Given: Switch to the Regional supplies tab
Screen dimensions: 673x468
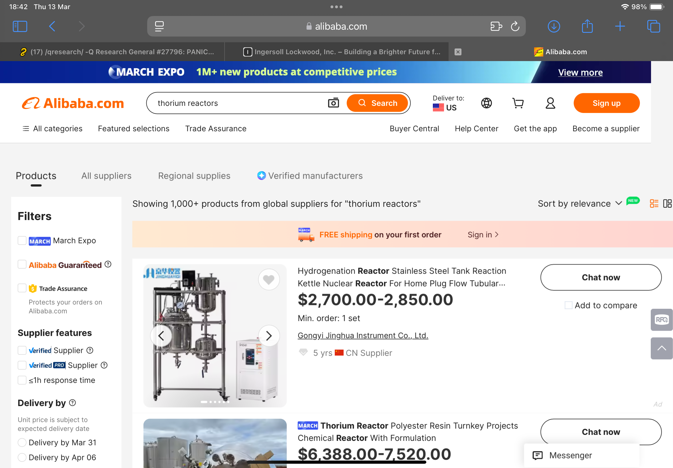Looking at the screenshot, I should (x=194, y=176).
